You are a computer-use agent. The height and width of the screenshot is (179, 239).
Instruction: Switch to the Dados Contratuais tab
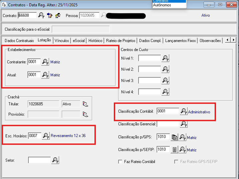[x=19, y=40]
